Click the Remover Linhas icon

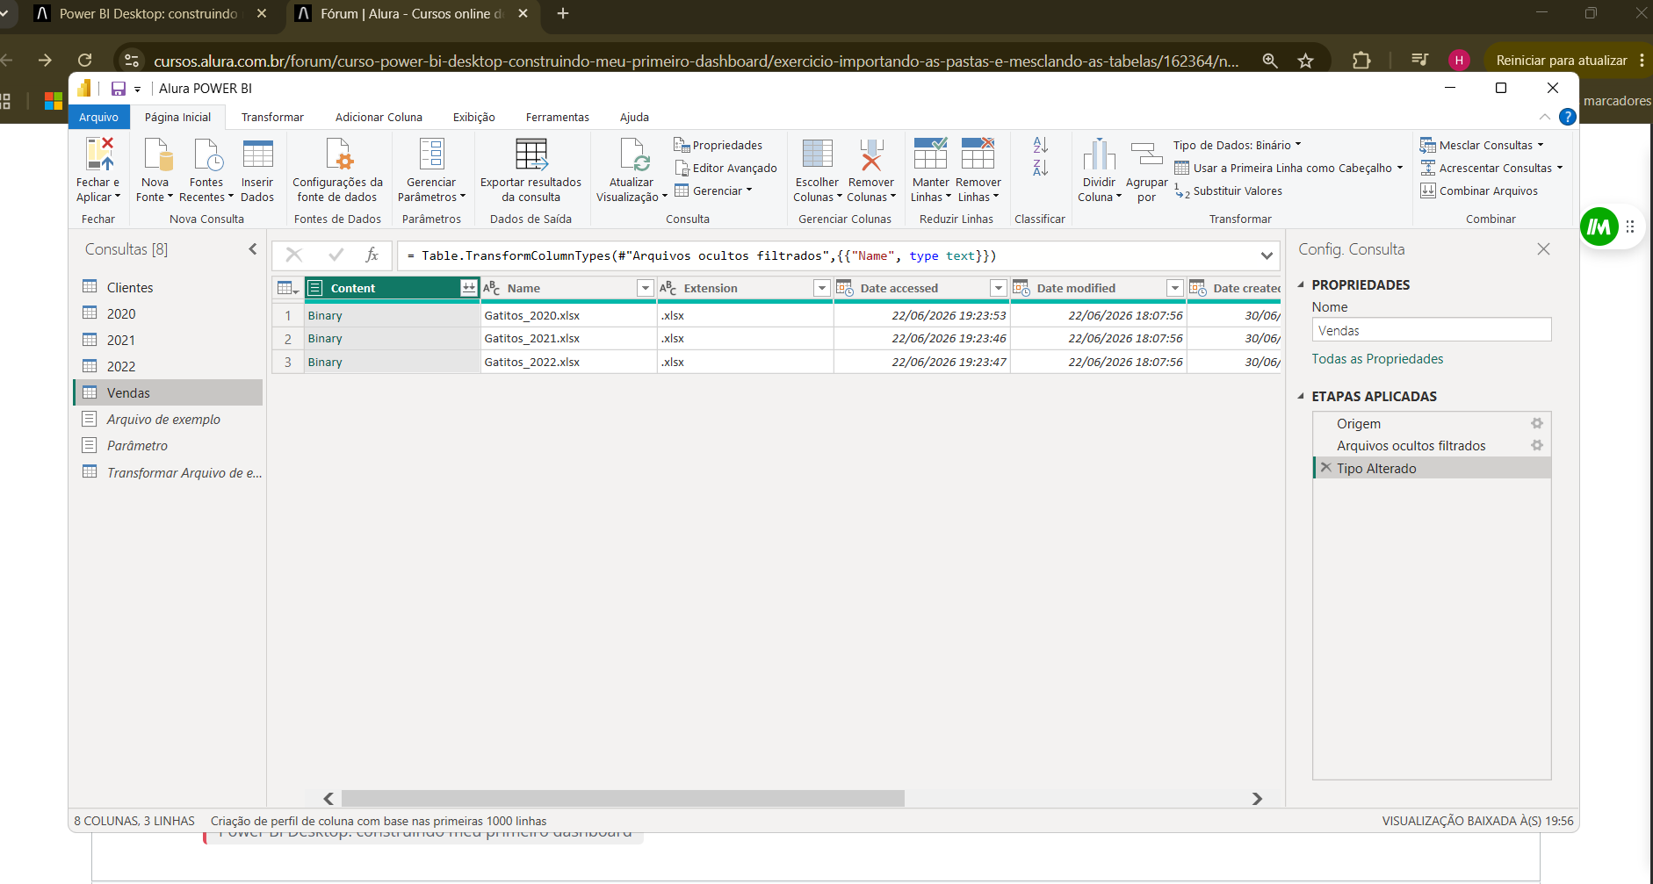coord(978,155)
